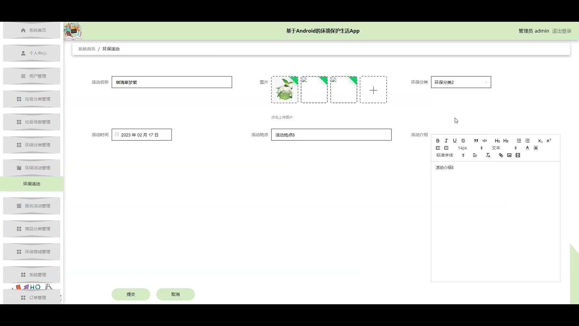Viewport: 579px width, 326px height.
Task: Click the 退出登录 logout link
Action: tap(562, 31)
